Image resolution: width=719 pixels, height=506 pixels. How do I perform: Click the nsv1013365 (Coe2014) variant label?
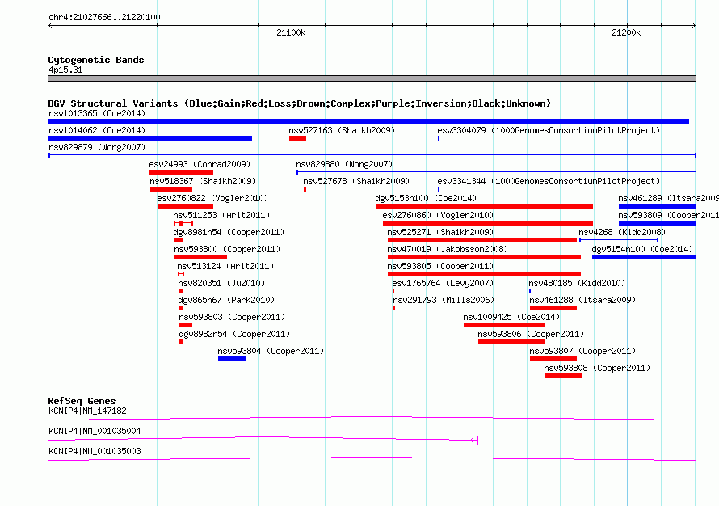[x=97, y=113]
